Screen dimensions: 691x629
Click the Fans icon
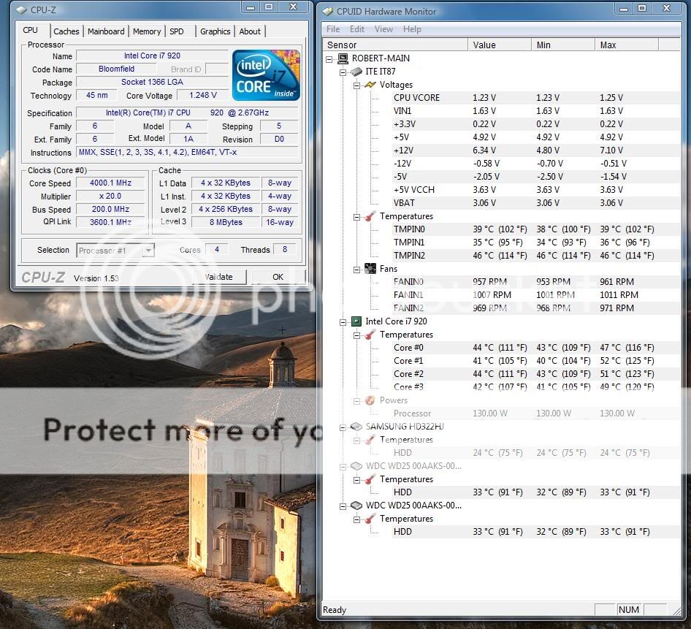[370, 268]
